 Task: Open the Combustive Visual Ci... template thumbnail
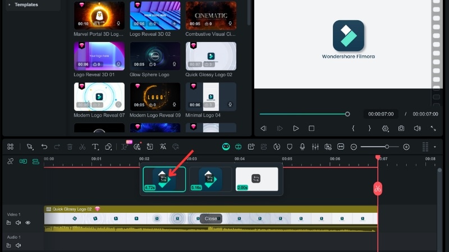[x=211, y=16]
